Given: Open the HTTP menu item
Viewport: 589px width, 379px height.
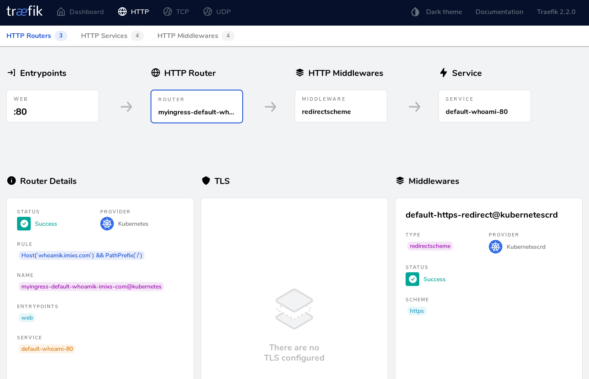Looking at the screenshot, I should click(x=133, y=12).
